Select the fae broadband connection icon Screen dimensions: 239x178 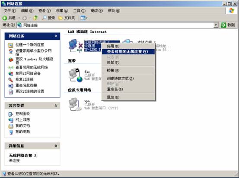[x=76, y=75]
